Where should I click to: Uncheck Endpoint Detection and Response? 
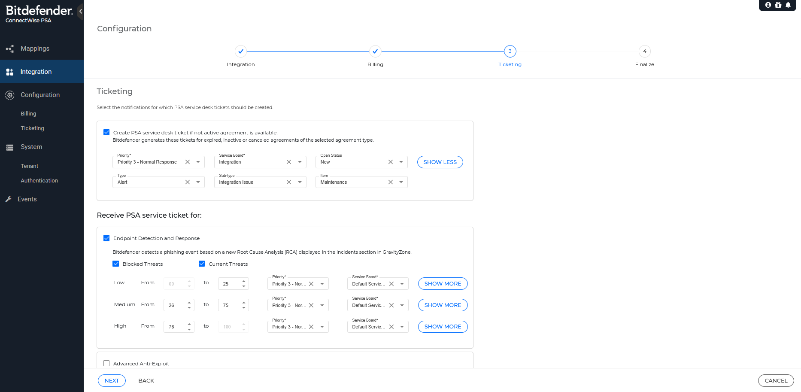(x=106, y=238)
